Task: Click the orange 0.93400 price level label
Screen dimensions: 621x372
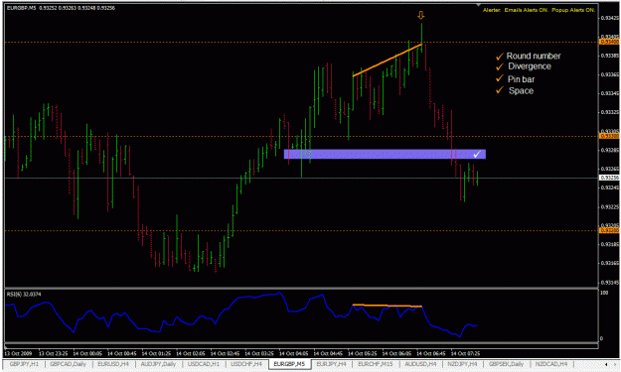Action: pyautogui.click(x=609, y=42)
